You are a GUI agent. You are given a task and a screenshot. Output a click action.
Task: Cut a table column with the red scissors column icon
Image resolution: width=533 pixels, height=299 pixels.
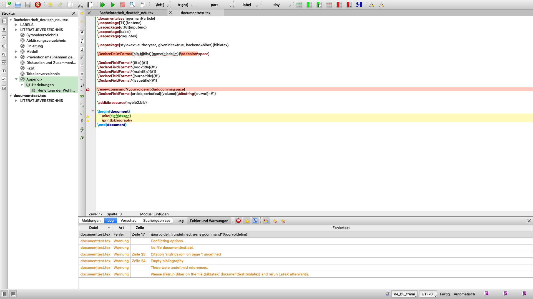(349, 4)
